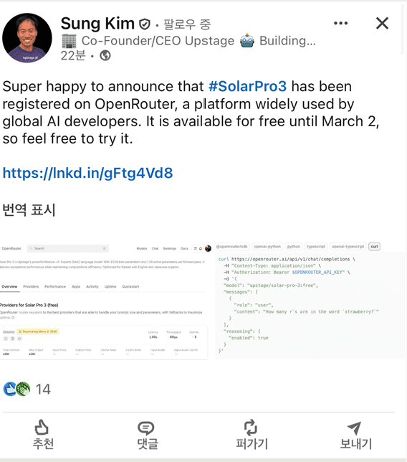Close the post with the X icon
This screenshot has height=462, width=407.
382,23
